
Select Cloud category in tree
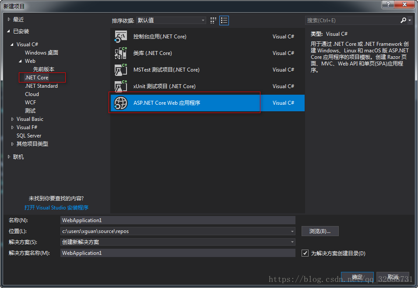[x=32, y=94]
